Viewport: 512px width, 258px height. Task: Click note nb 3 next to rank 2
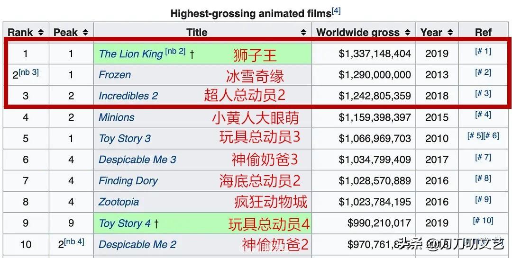pyautogui.click(x=29, y=72)
